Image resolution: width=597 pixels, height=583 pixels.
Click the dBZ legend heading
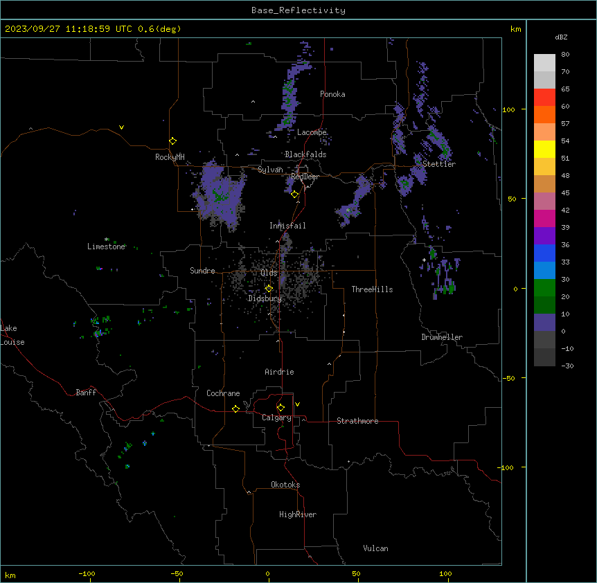tap(561, 37)
